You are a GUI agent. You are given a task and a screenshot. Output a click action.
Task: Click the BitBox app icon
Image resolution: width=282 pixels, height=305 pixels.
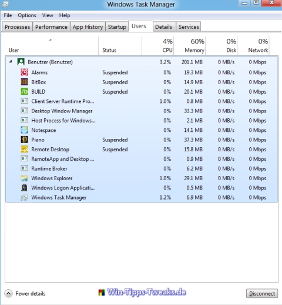pyautogui.click(x=24, y=82)
